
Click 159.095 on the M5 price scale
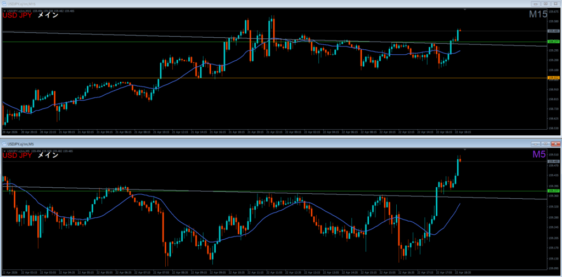click(x=554, y=268)
